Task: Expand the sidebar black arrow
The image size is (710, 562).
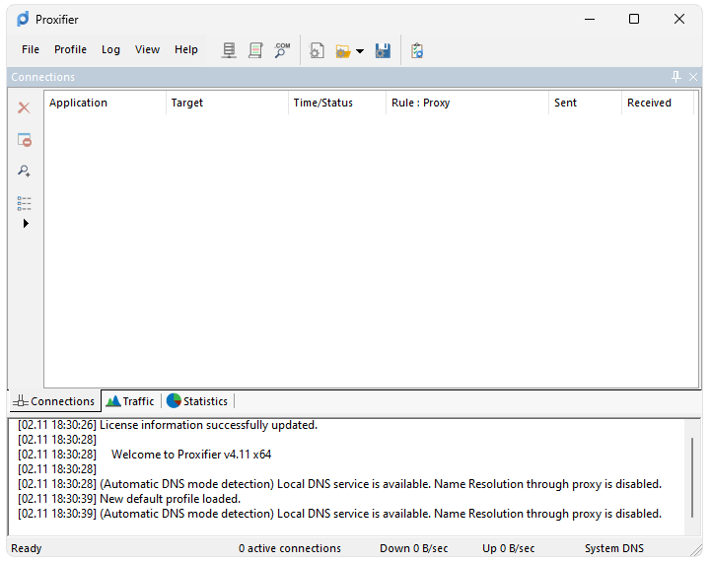Action: 26,223
